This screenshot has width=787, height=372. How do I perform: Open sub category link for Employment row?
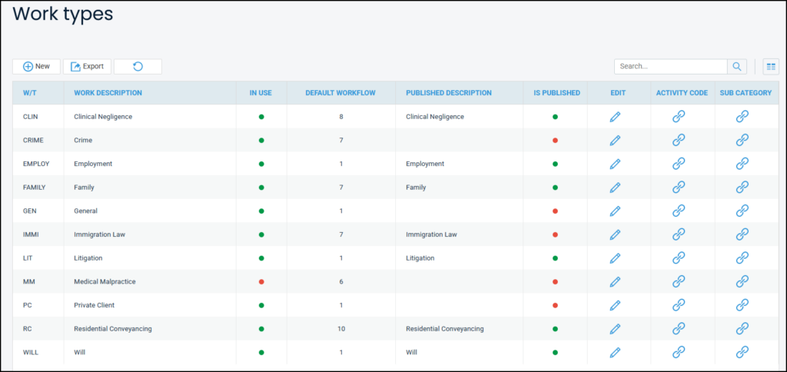[742, 164]
